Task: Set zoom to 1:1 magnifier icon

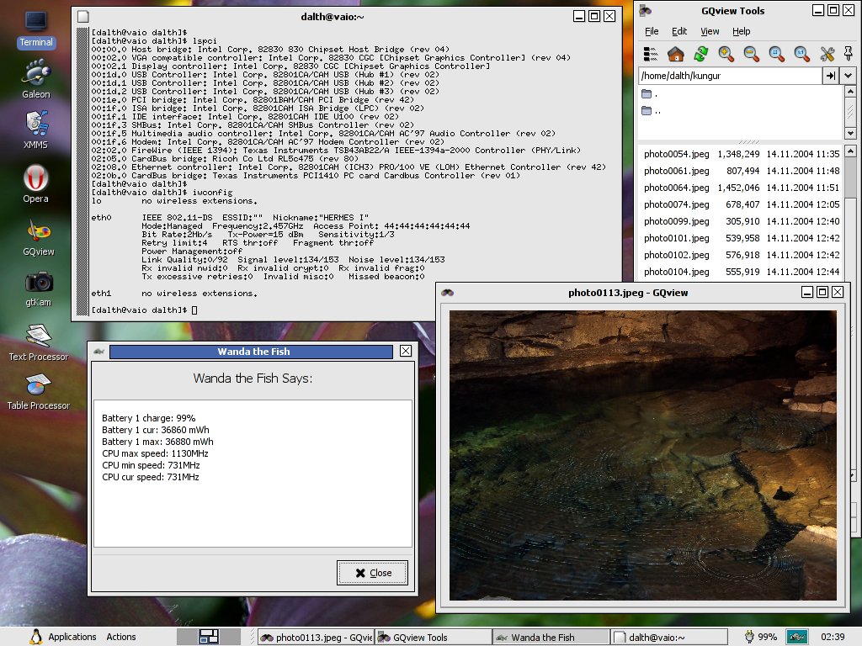Action: pos(801,53)
